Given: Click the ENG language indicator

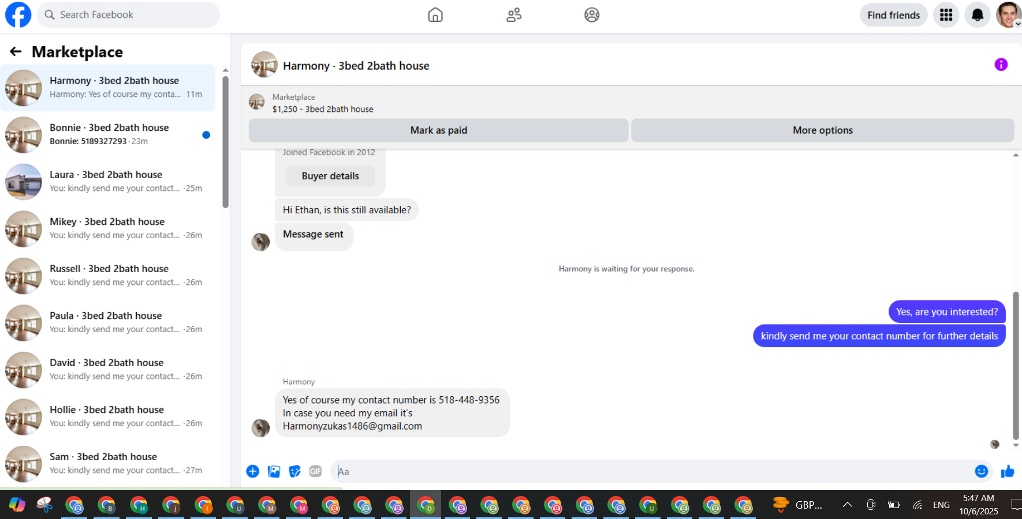Looking at the screenshot, I should pos(941,505).
